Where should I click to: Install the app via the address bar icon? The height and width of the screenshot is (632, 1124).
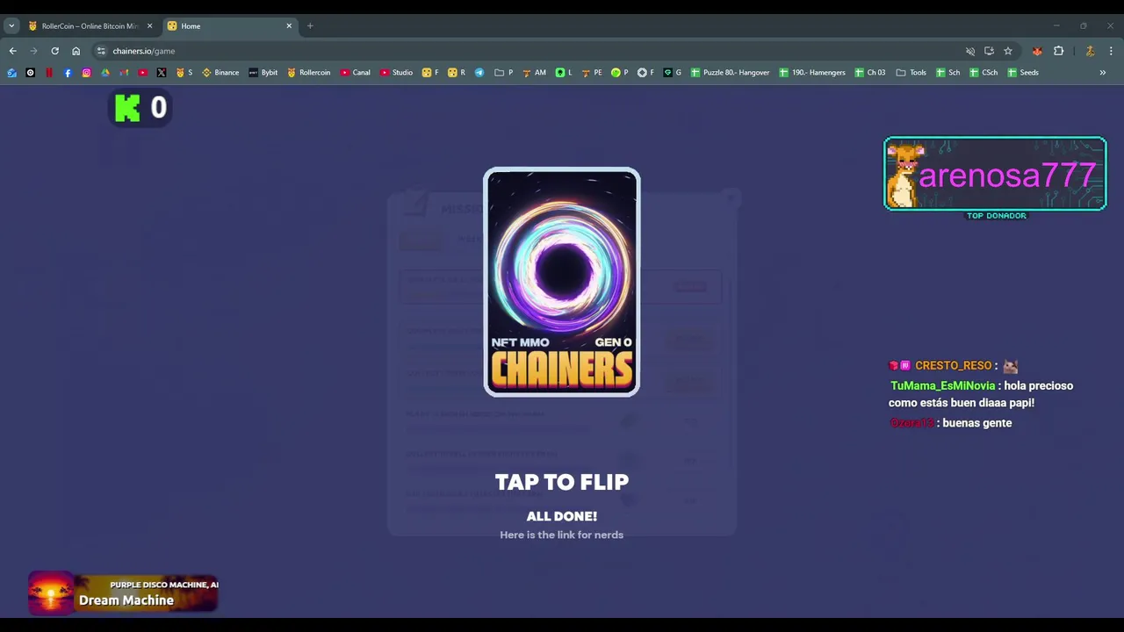pos(989,51)
